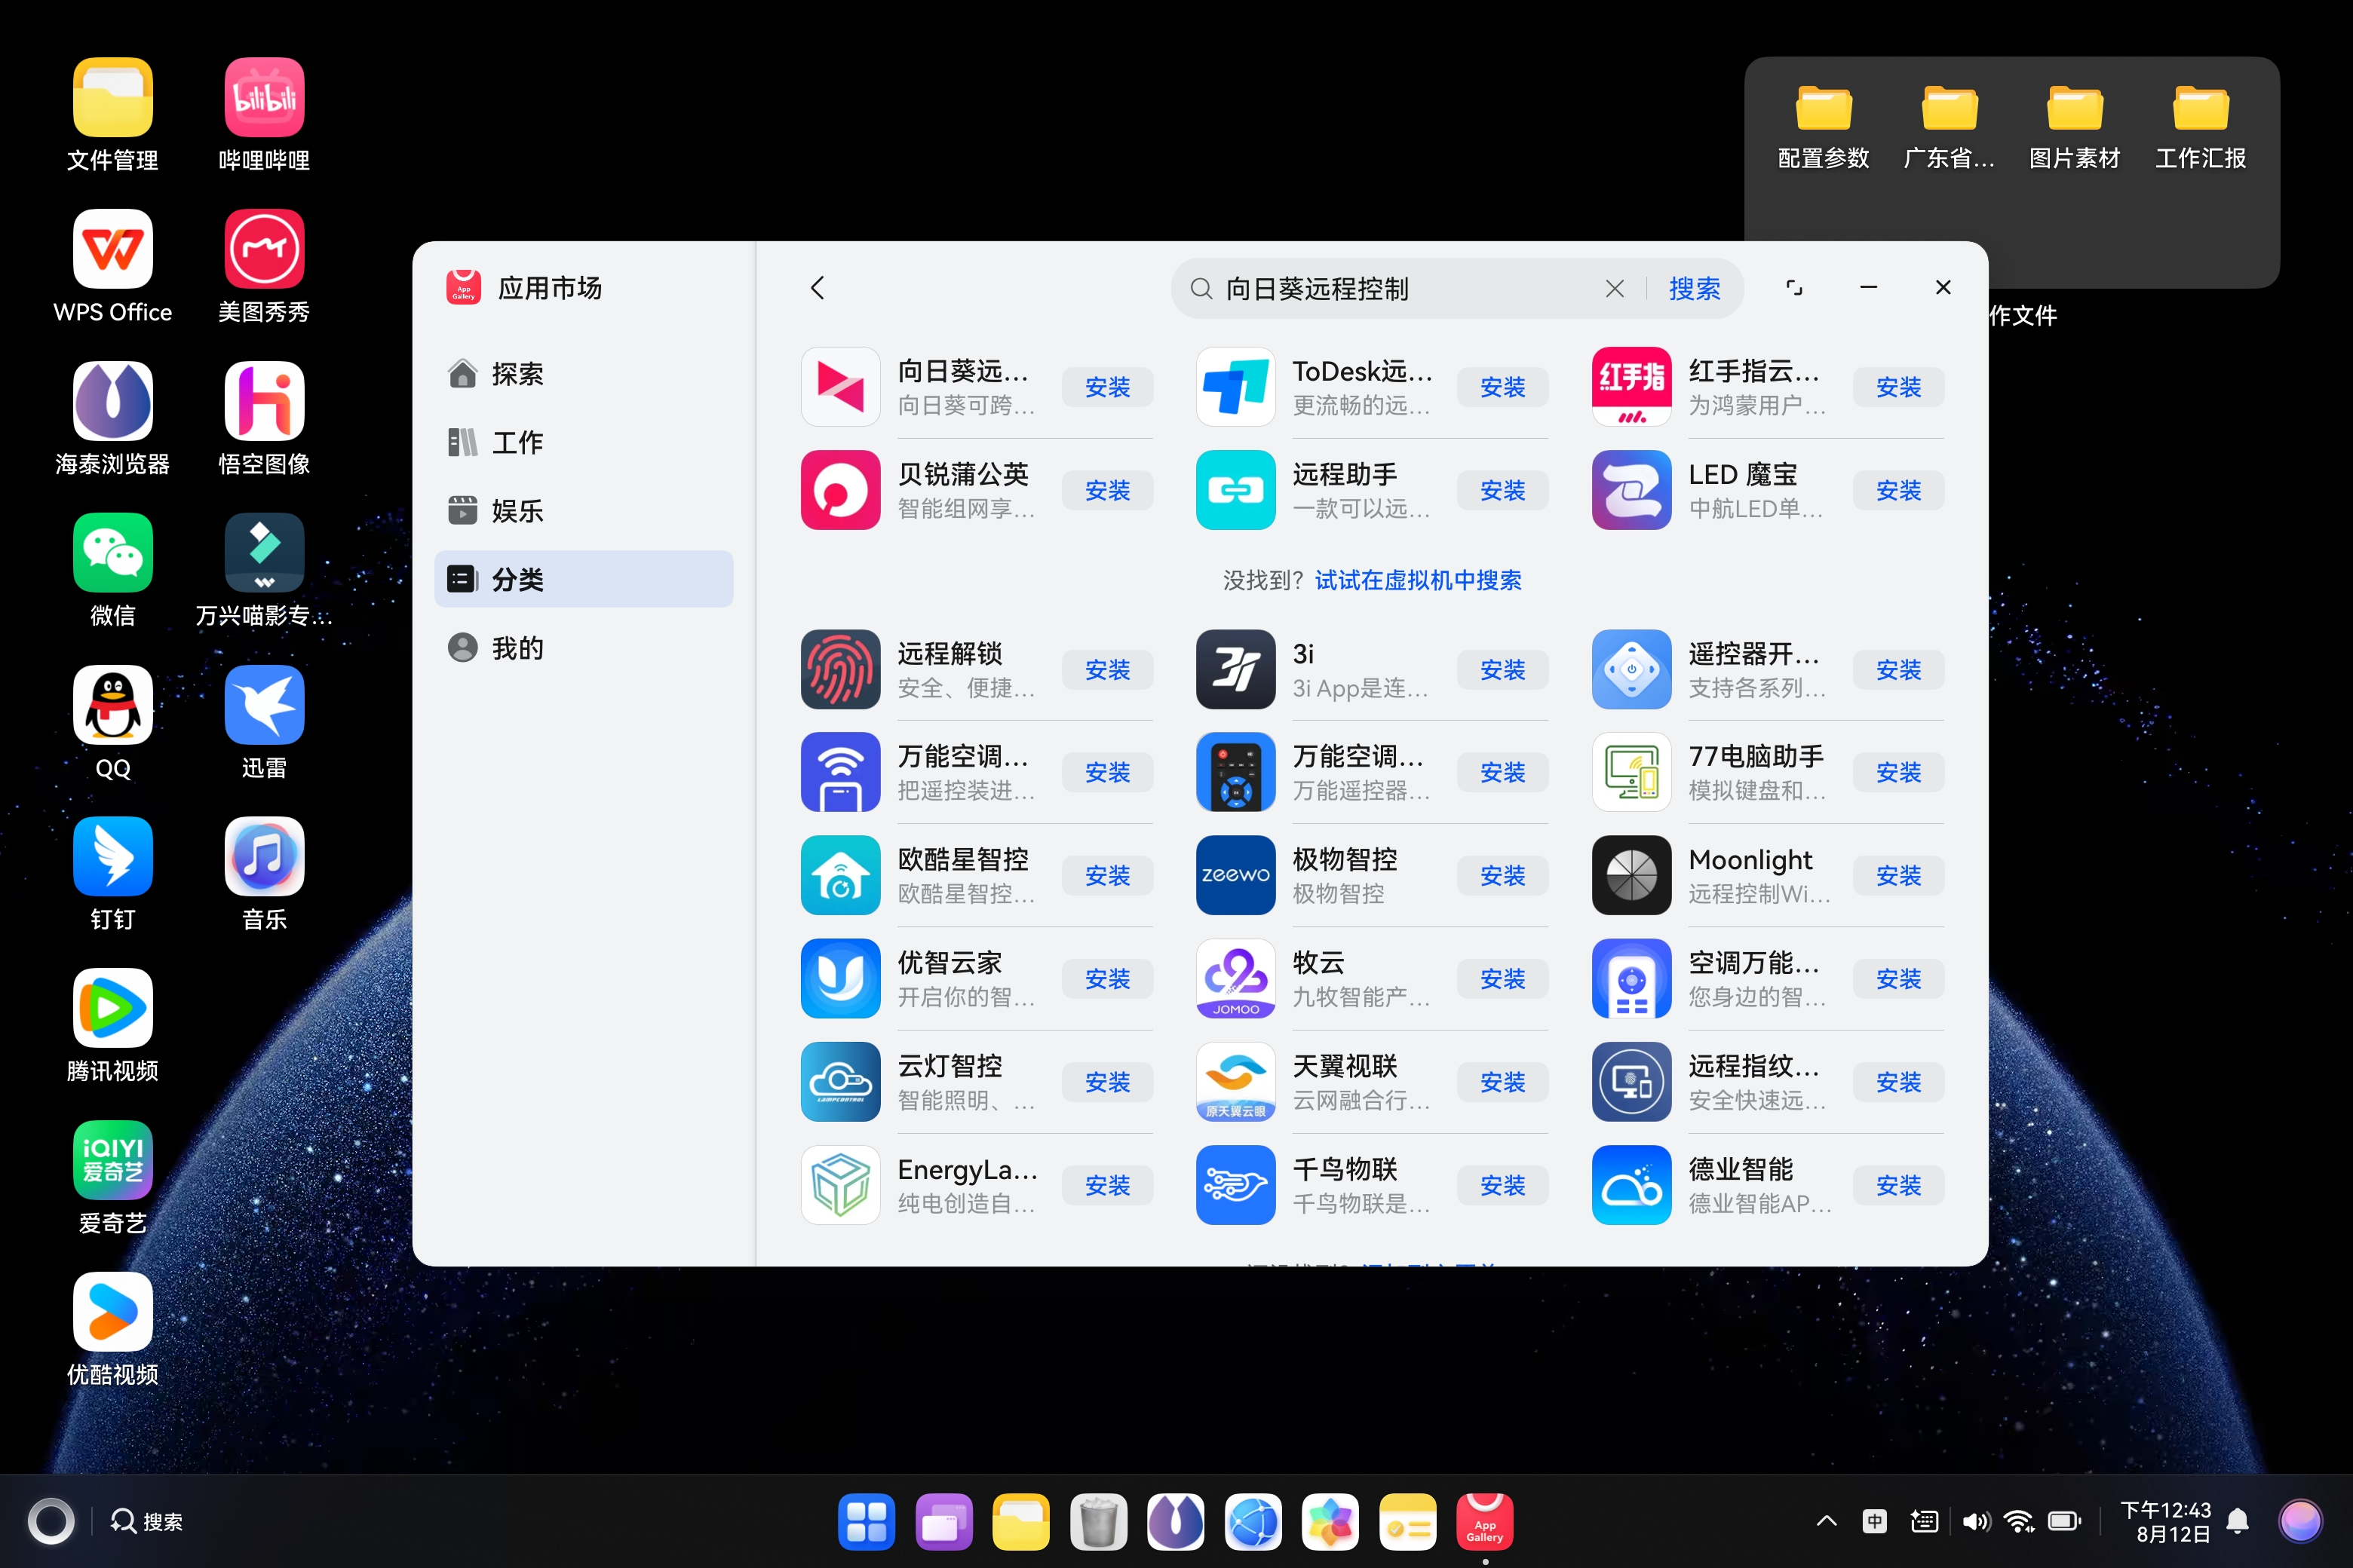Click the 搜索 button in search bar
The image size is (2353, 1568).
coord(1694,289)
